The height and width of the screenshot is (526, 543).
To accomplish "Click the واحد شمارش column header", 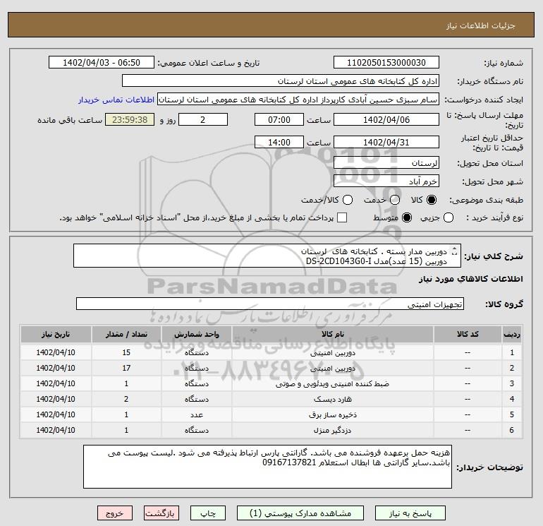I will (196, 334).
